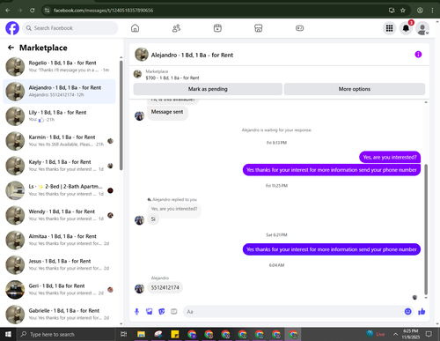Choose a sticker with the sticker icon

161,311
